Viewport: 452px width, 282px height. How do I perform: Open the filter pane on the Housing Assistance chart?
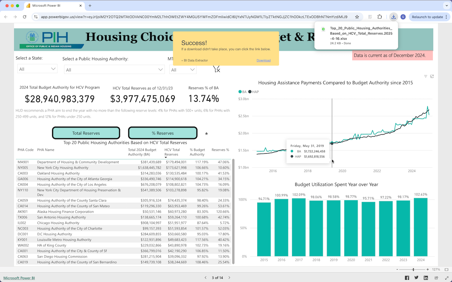pyautogui.click(x=426, y=76)
